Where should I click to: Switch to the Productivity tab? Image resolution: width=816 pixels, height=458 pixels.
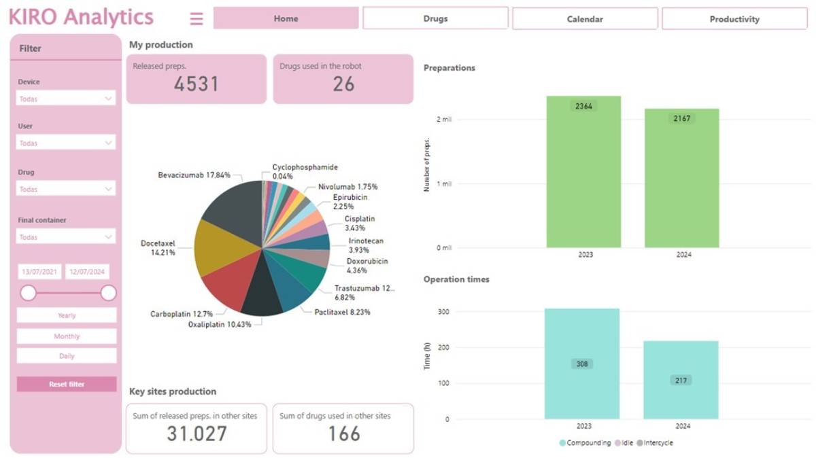(734, 19)
